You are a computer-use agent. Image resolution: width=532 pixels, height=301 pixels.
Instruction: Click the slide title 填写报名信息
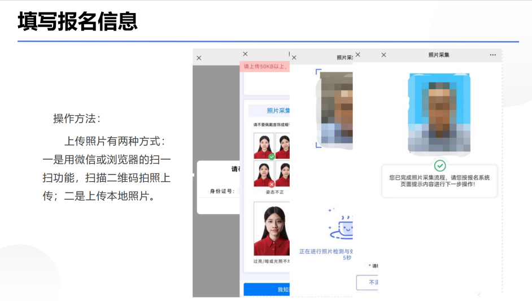point(78,21)
